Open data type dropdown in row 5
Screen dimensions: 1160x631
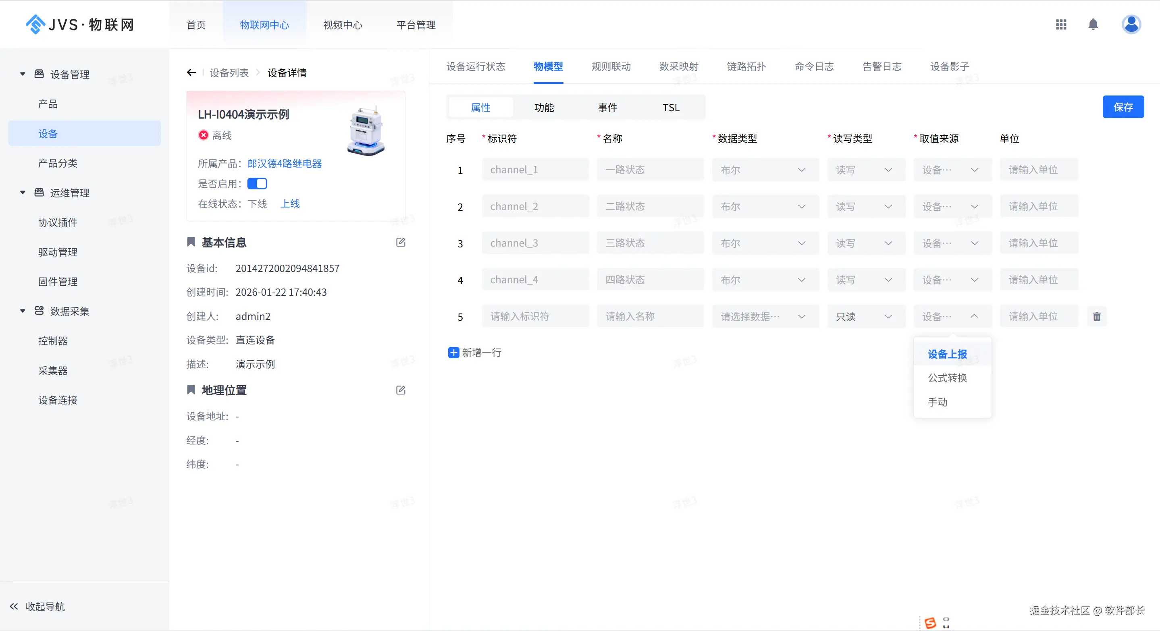765,316
